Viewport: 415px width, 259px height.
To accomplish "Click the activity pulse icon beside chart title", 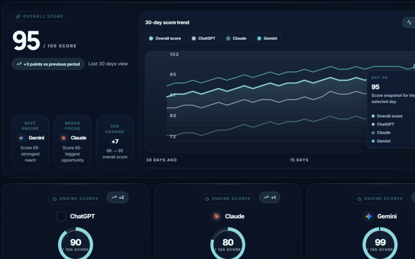I will click(409, 22).
